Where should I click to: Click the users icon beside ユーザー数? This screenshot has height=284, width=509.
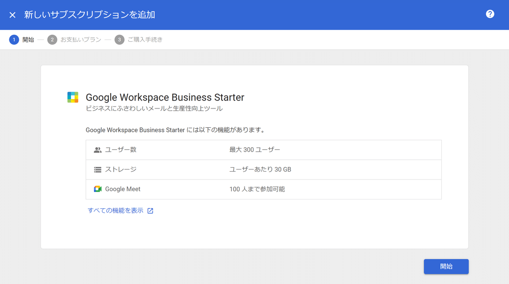pyautogui.click(x=97, y=150)
